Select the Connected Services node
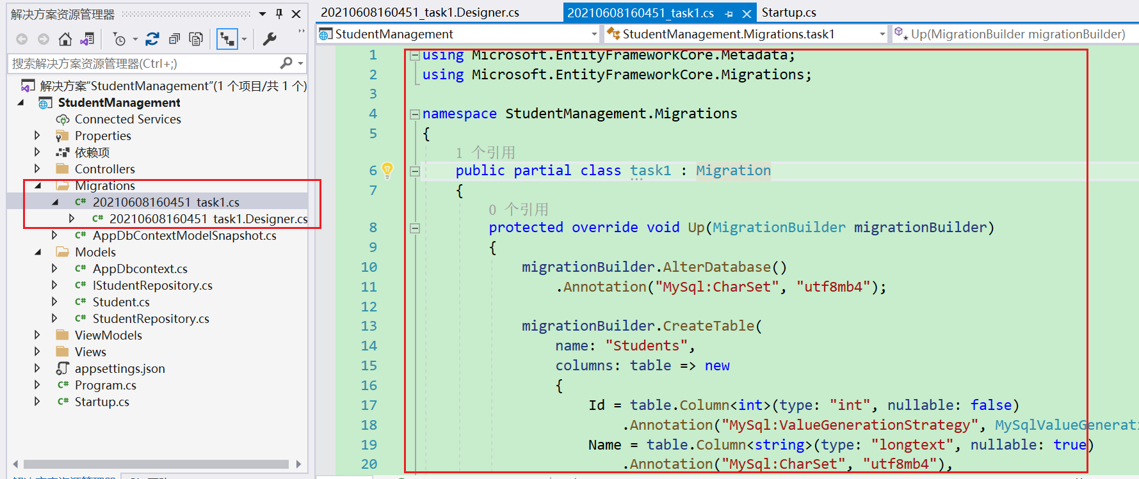This screenshot has height=479, width=1139. tap(127, 119)
